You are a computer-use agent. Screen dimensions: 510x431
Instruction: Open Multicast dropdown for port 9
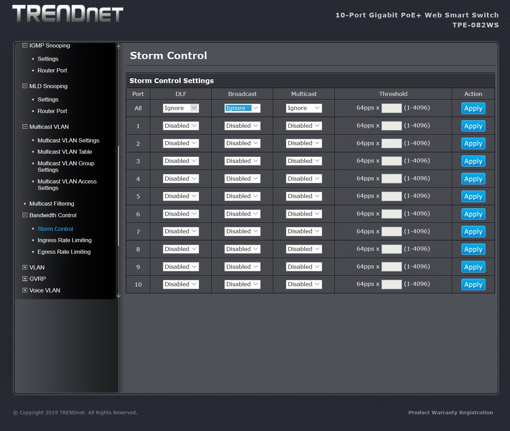(x=304, y=267)
